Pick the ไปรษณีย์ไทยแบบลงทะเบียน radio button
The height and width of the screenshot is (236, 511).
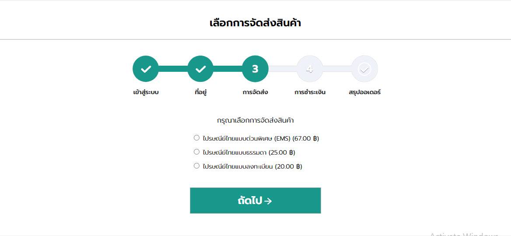[196, 166]
